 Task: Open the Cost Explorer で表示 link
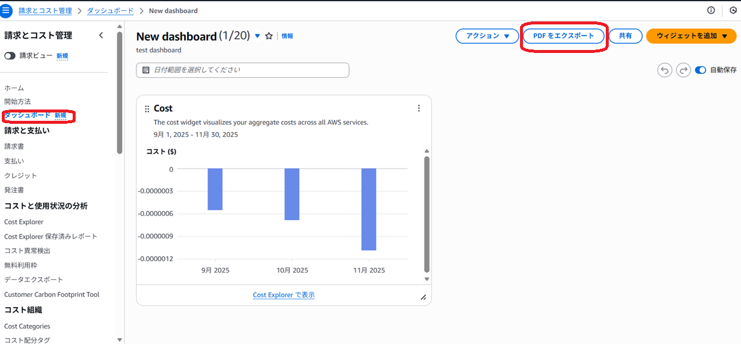point(284,295)
